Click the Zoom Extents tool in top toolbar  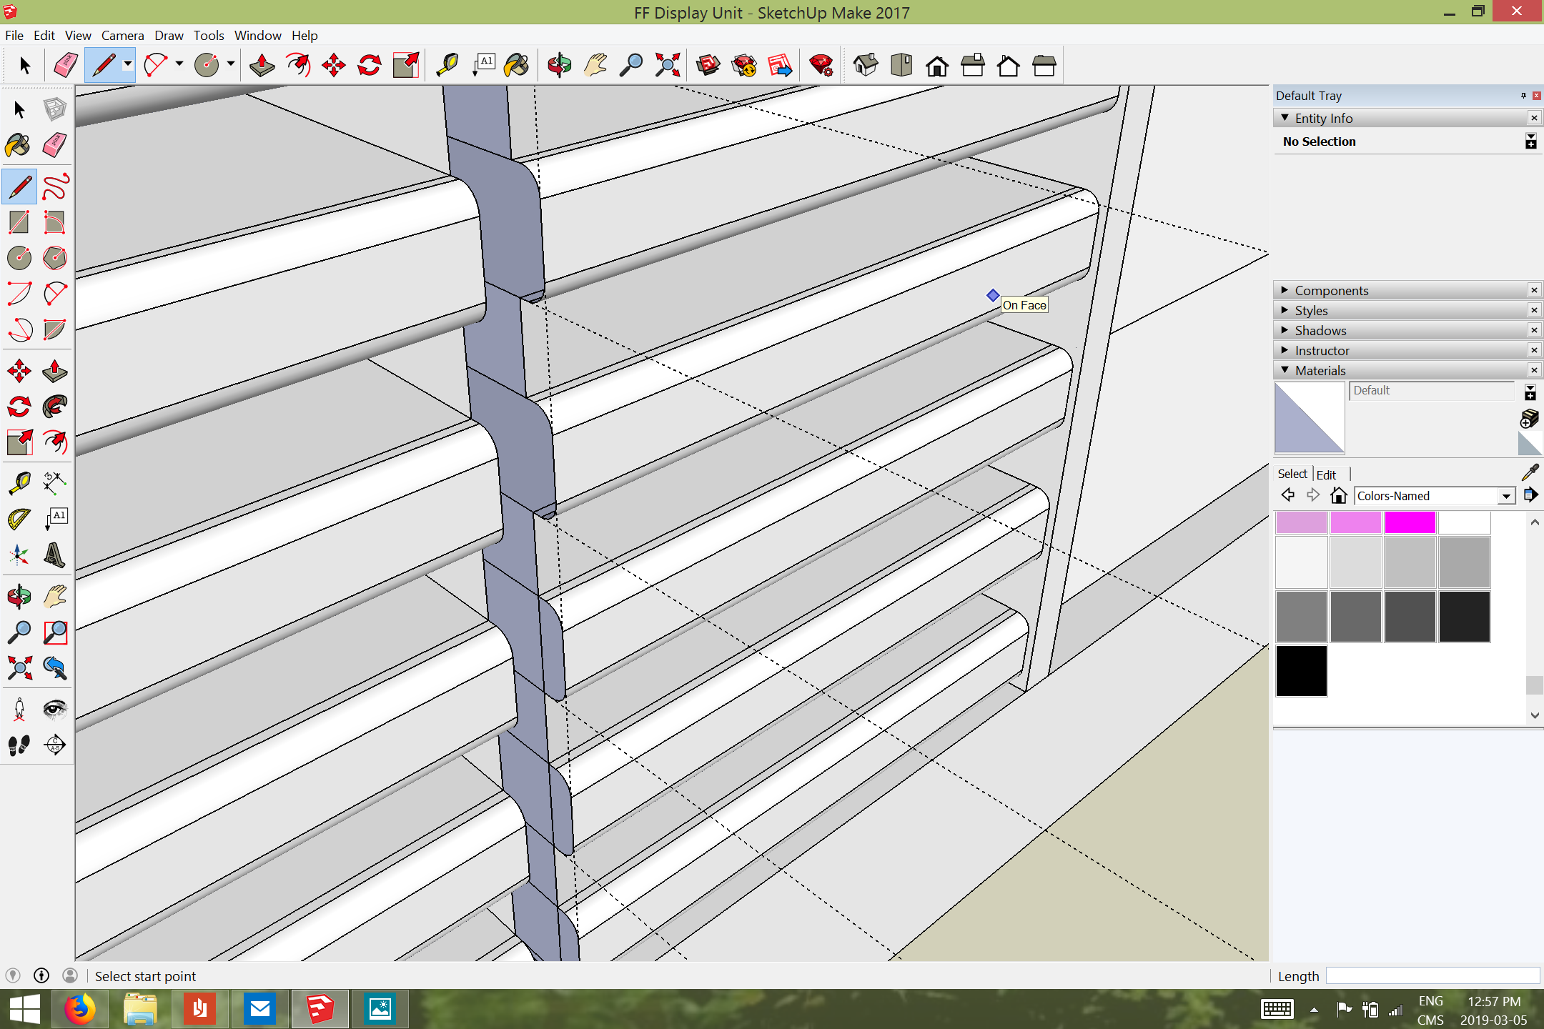point(667,66)
